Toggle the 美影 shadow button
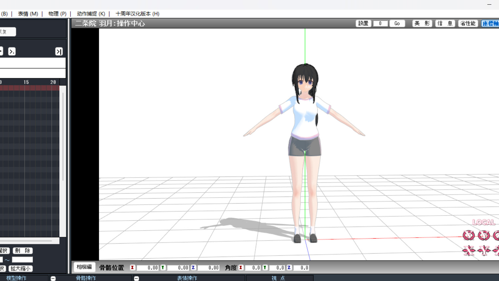This screenshot has height=281, width=499. pyautogui.click(x=422, y=23)
